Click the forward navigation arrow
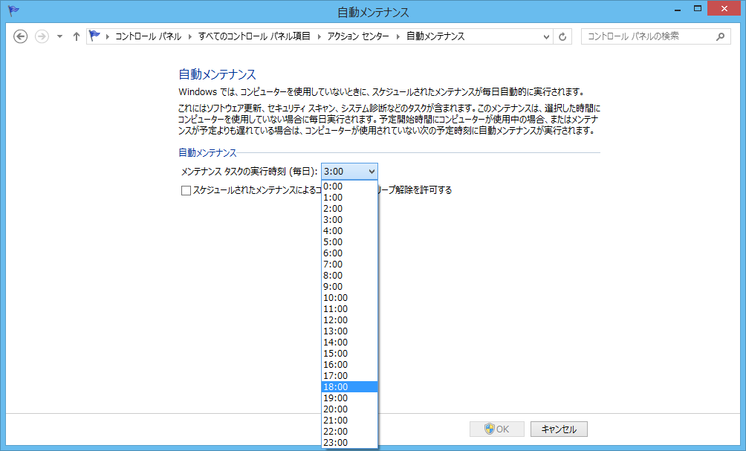Viewport: 746px width, 451px height. 42,36
